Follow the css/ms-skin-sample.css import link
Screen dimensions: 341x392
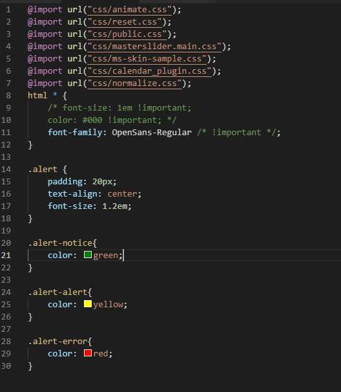click(x=147, y=58)
